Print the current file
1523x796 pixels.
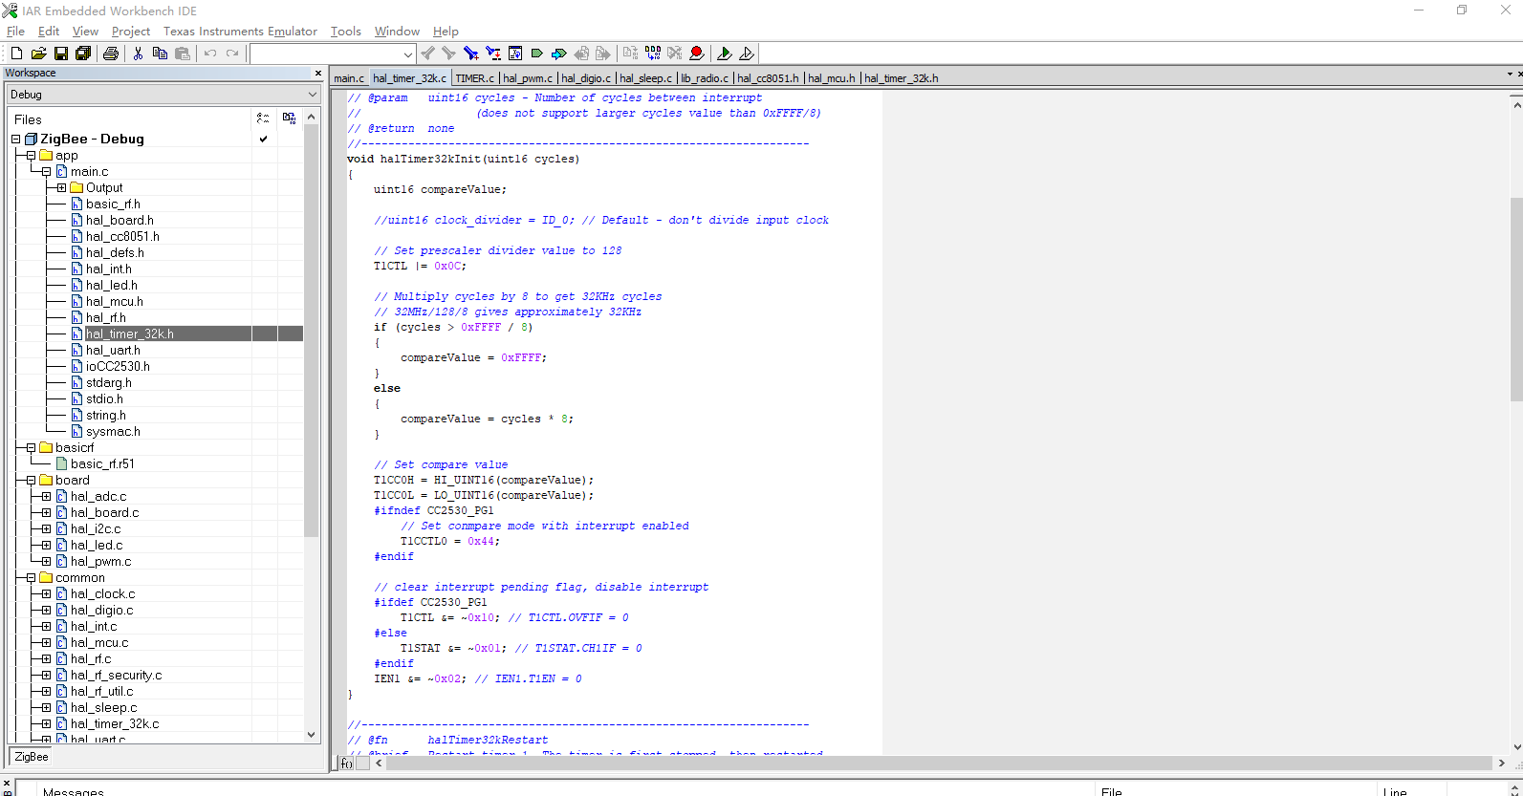pos(110,54)
